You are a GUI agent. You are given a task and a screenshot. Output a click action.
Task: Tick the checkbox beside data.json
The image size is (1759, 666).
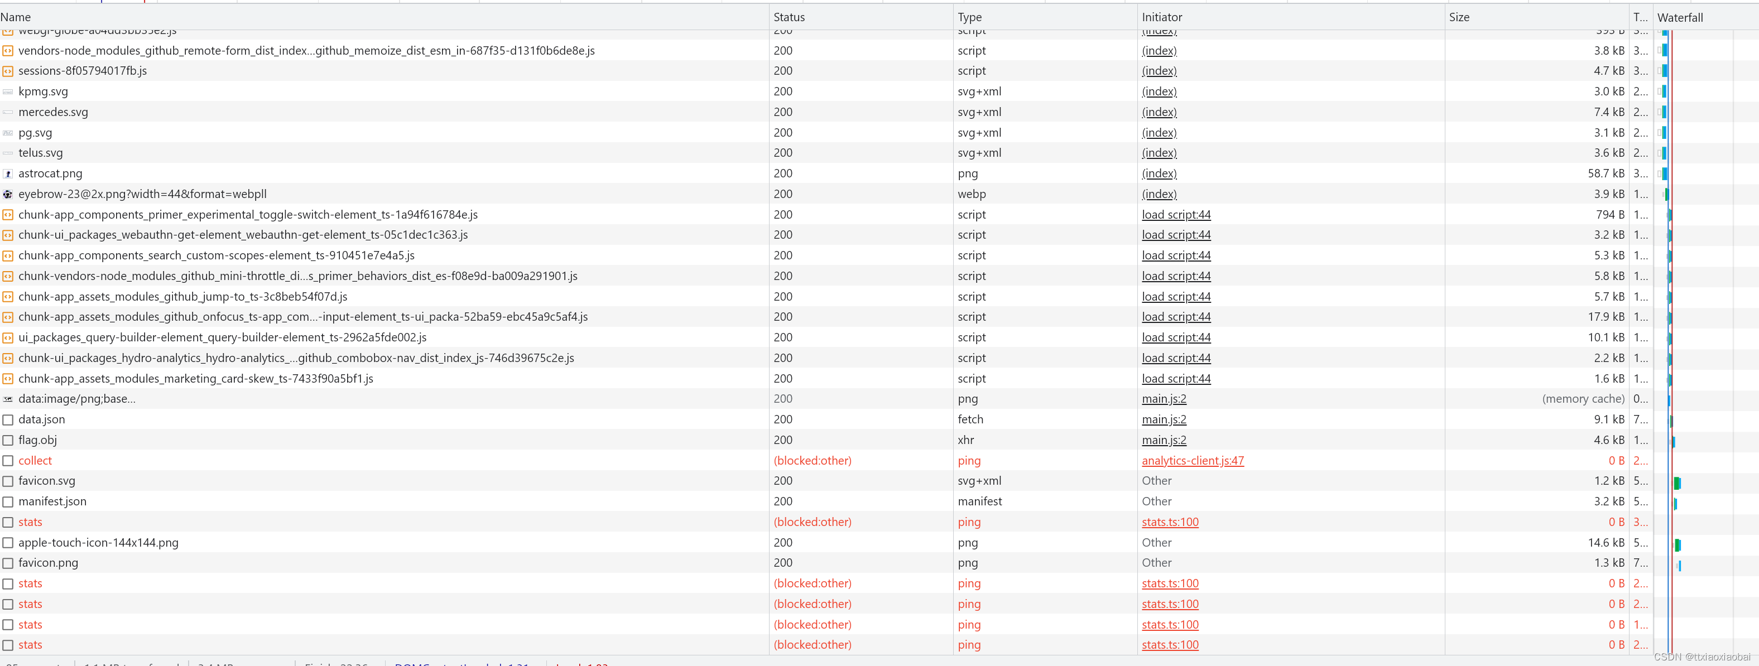pyautogui.click(x=7, y=419)
